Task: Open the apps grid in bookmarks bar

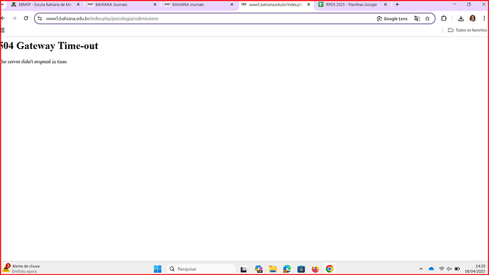Action: [x=3, y=30]
